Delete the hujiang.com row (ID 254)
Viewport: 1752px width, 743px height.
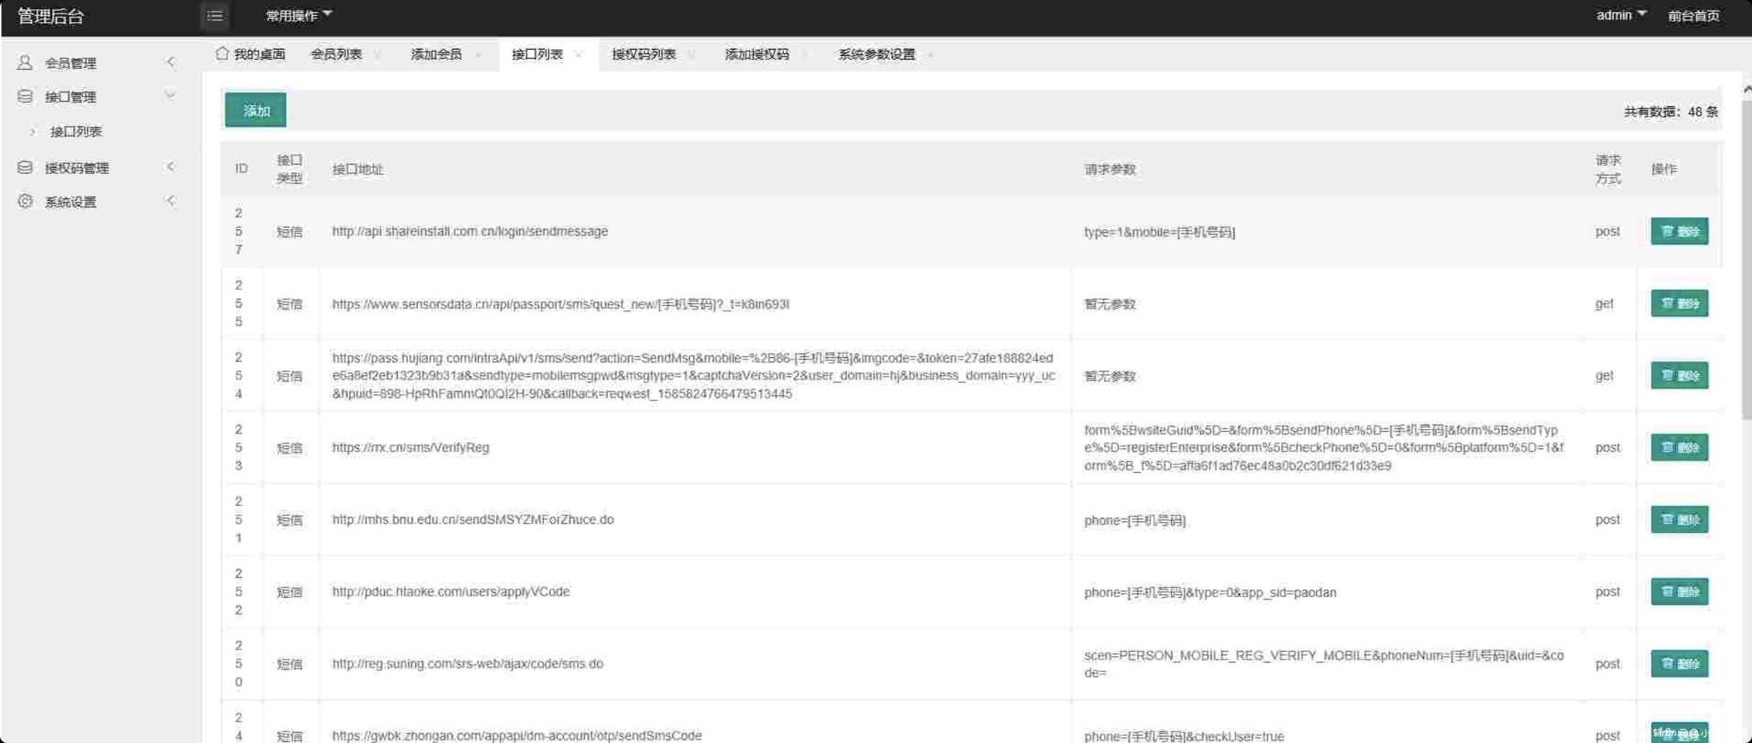(1679, 375)
